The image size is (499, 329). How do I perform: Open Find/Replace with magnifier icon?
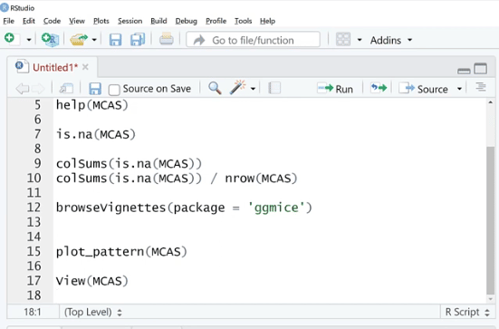coord(215,88)
